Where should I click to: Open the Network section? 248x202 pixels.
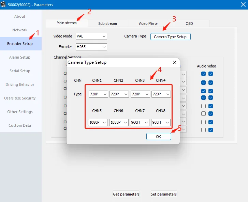tap(20, 30)
